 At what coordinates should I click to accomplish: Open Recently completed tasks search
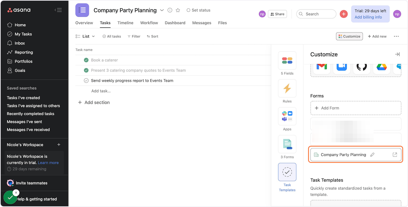(31, 114)
